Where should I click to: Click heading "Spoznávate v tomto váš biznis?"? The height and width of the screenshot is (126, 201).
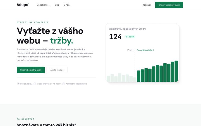46,124
